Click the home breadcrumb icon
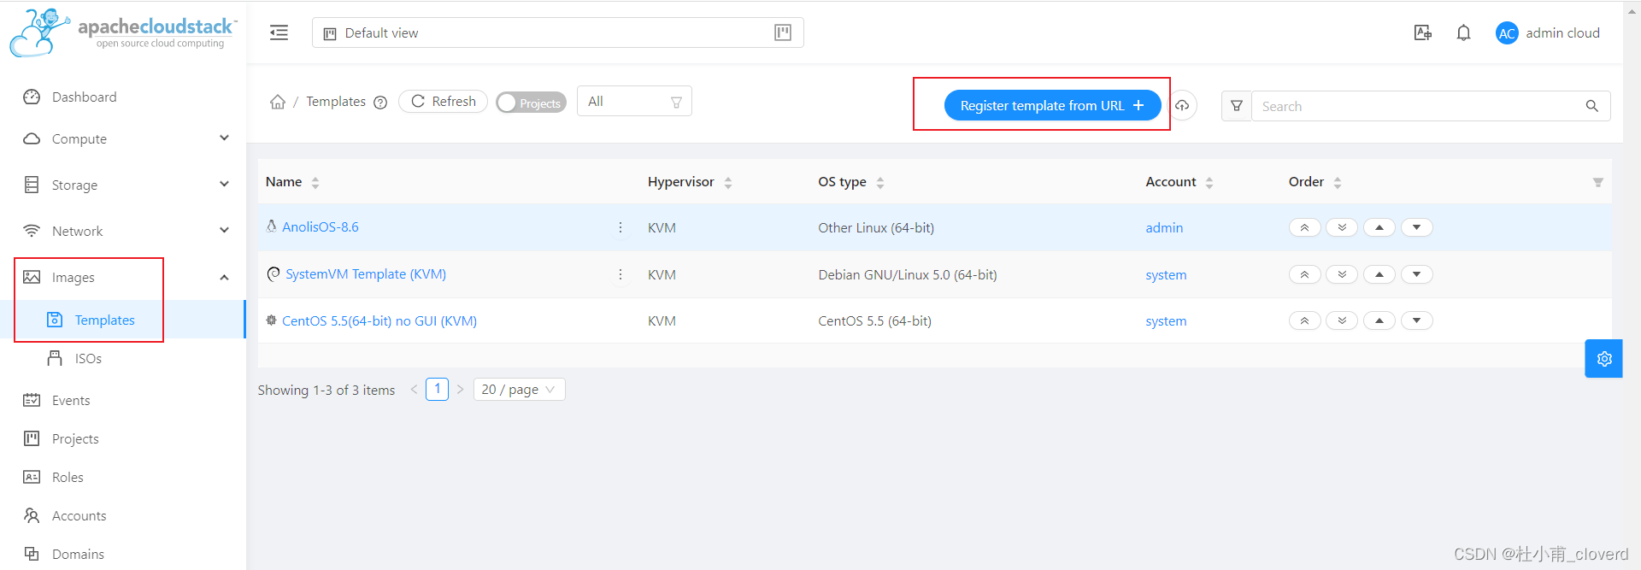The width and height of the screenshot is (1641, 570). (x=278, y=102)
